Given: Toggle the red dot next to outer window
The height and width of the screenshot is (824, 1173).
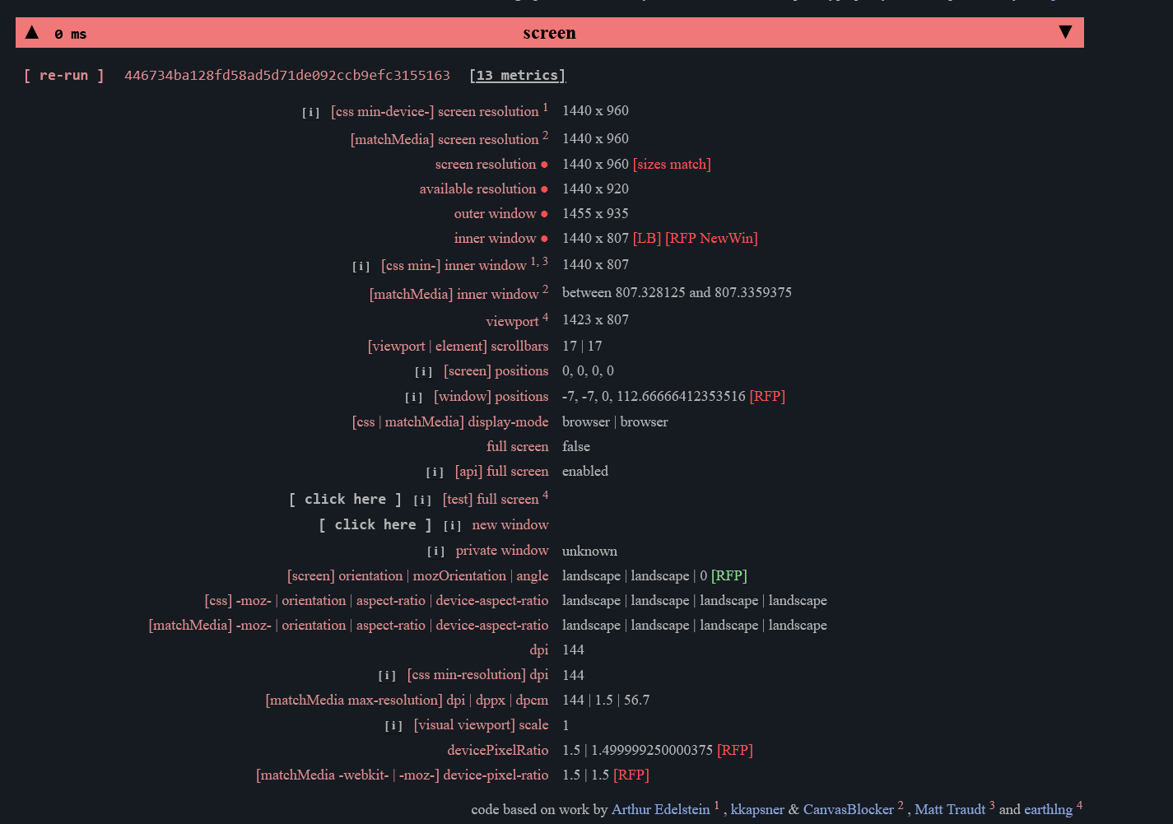Looking at the screenshot, I should pyautogui.click(x=545, y=213).
